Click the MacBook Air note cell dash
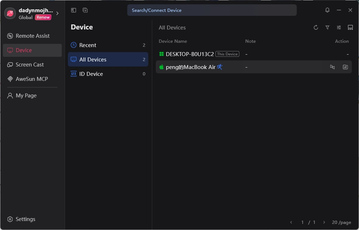This screenshot has width=359, height=230. coord(246,67)
